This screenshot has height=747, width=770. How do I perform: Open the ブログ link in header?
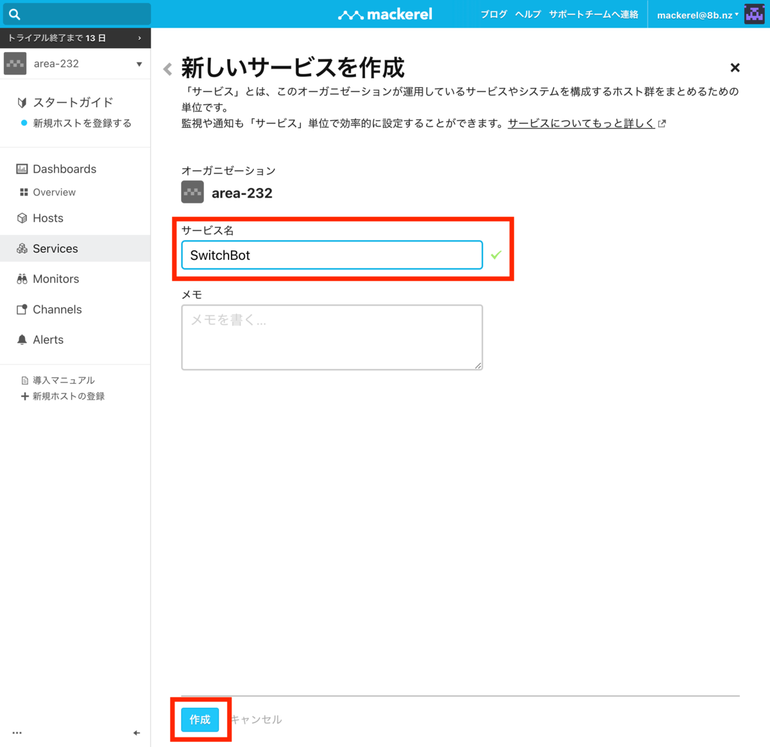(x=493, y=14)
